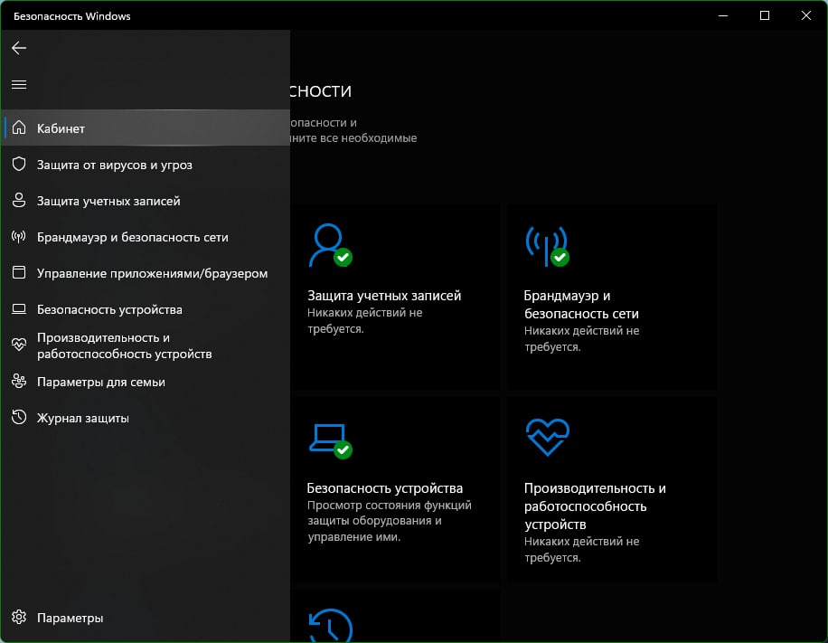
Task: Click the antenna firewall icon in sidebar
Action: [19, 237]
